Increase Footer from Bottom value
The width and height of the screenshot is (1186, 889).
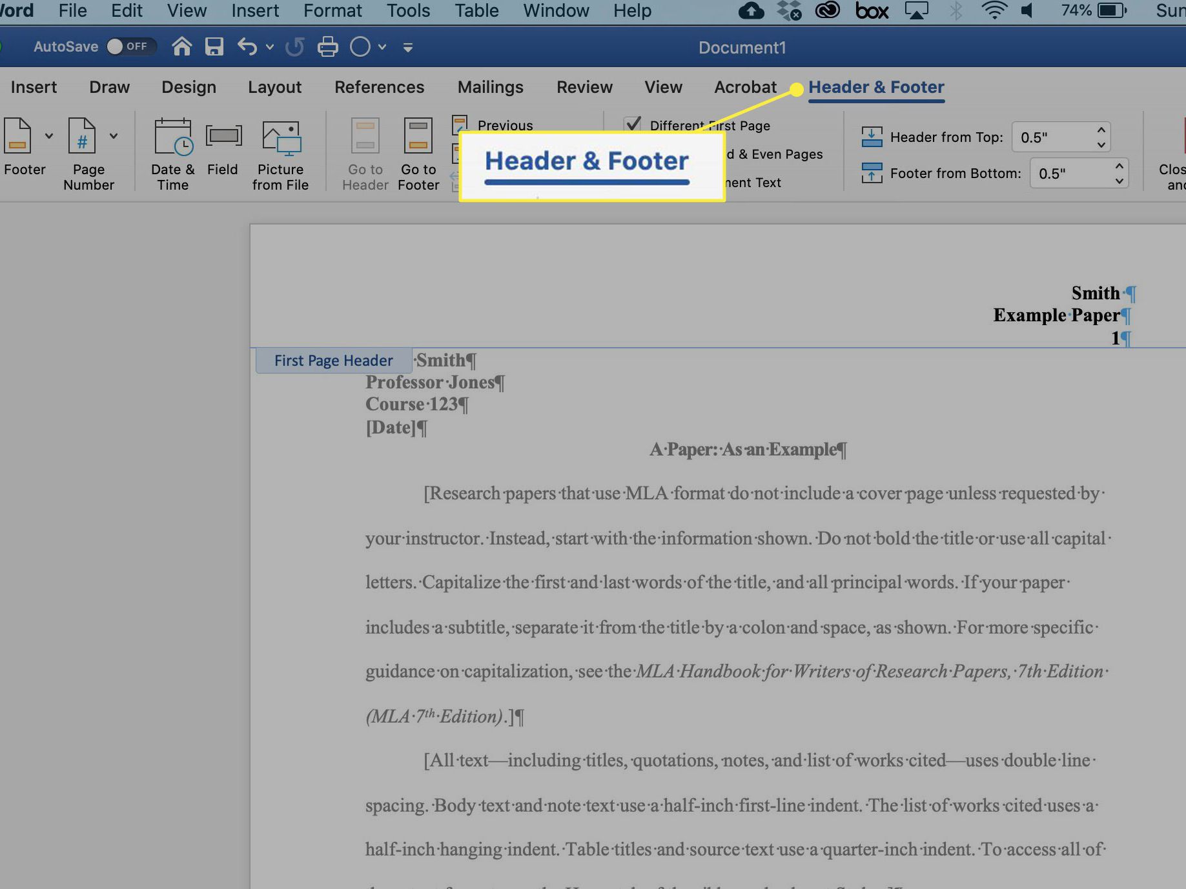(1120, 166)
